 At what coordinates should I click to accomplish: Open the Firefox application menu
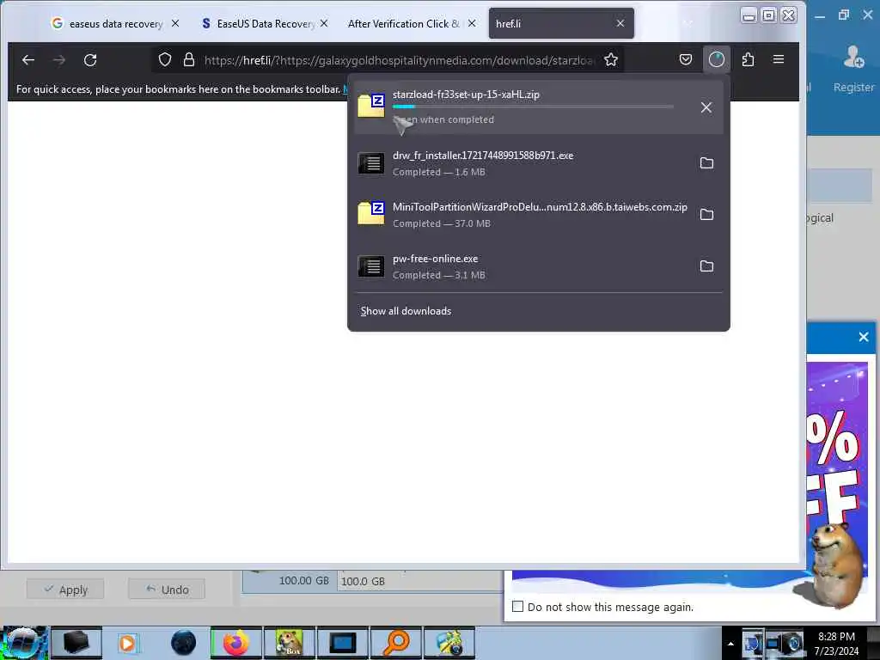click(779, 59)
